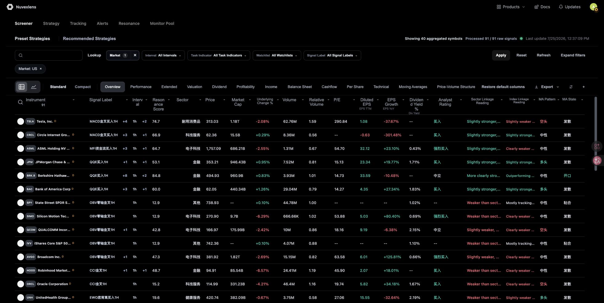Show the Valuation column set
Screen dimensions: 604x303
194,87
